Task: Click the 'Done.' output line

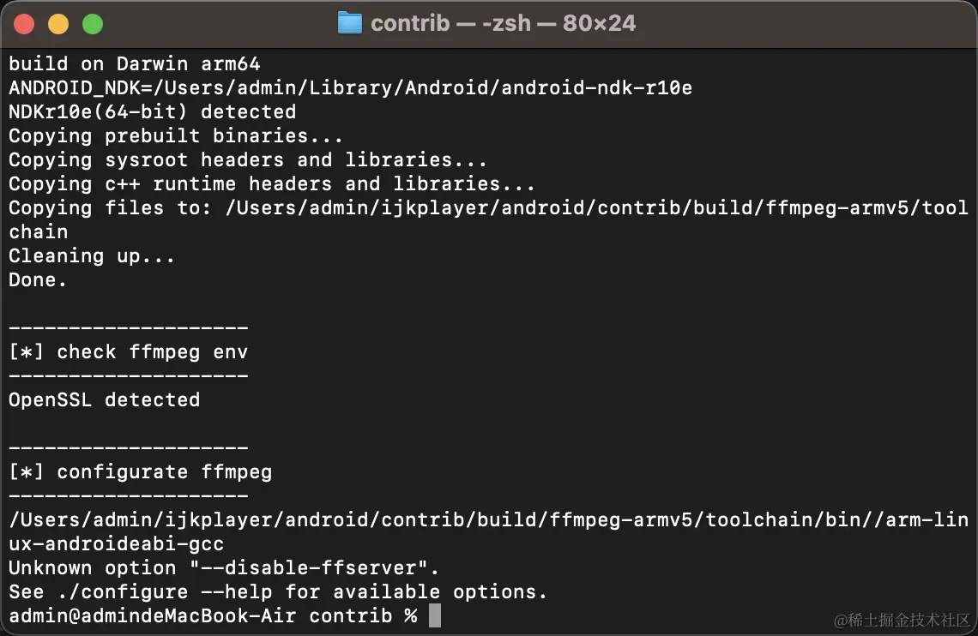Action: [x=38, y=279]
